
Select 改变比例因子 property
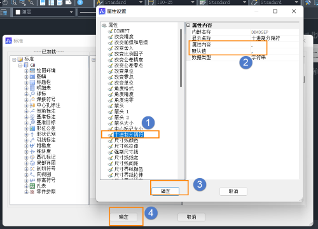point(128,54)
